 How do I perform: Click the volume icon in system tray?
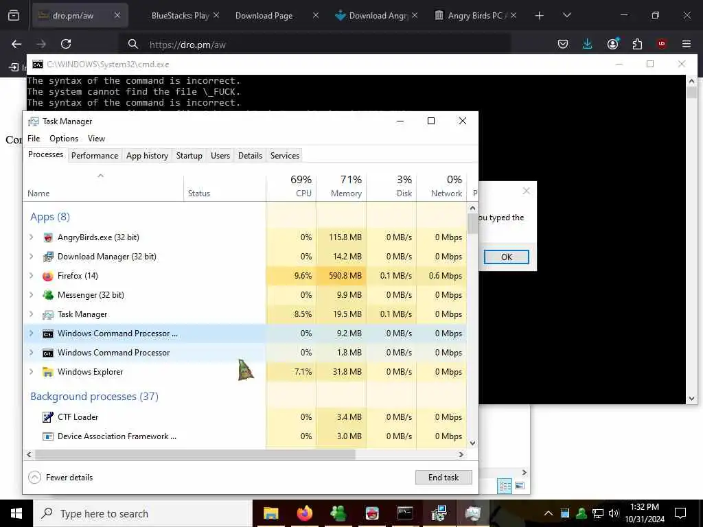click(x=614, y=513)
